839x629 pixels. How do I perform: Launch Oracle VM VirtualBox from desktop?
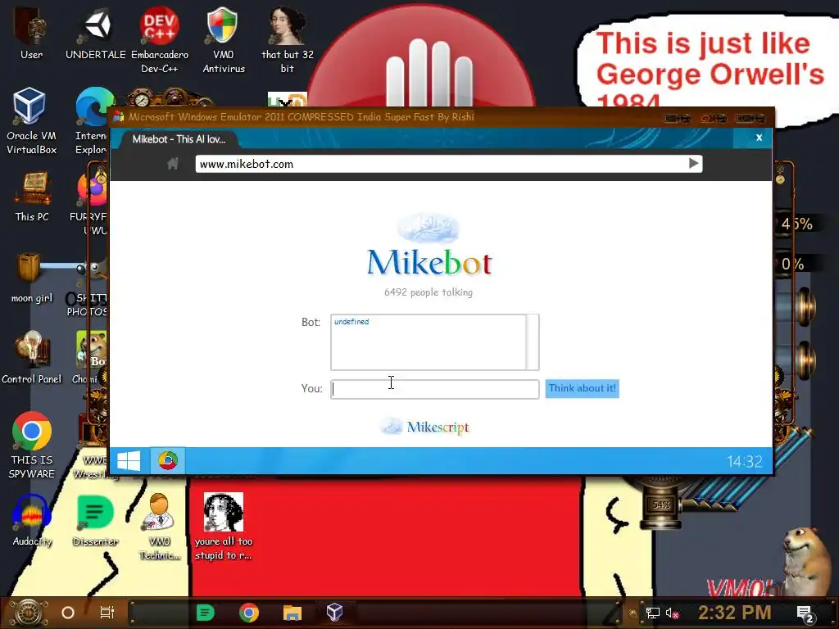tap(31, 121)
